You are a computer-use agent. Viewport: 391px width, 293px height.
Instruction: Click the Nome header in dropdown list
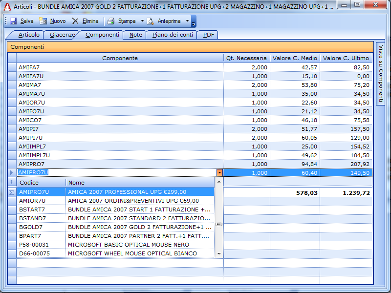tap(140, 182)
